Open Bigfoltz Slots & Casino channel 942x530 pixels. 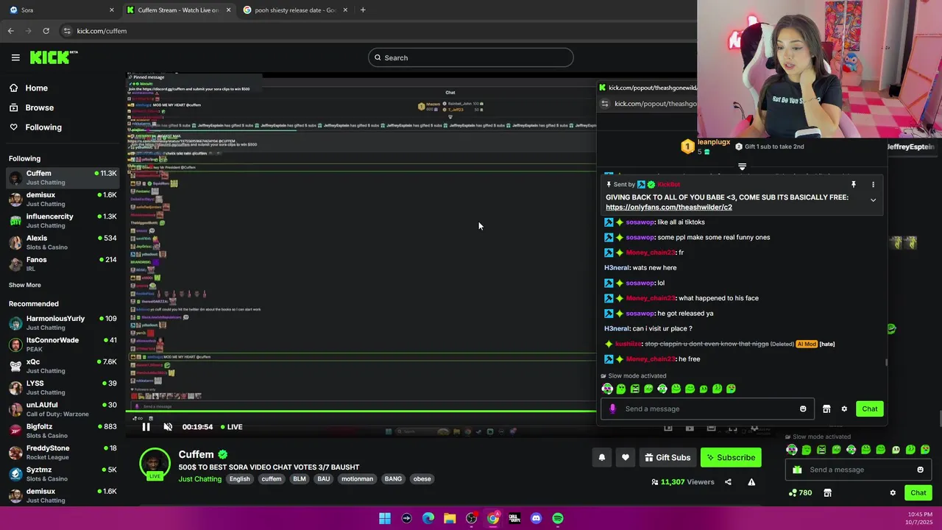63,431
